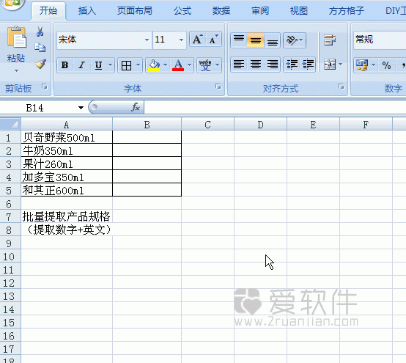Toggle middle vertical alignment
The width and height of the screenshot is (406, 363).
click(256, 40)
